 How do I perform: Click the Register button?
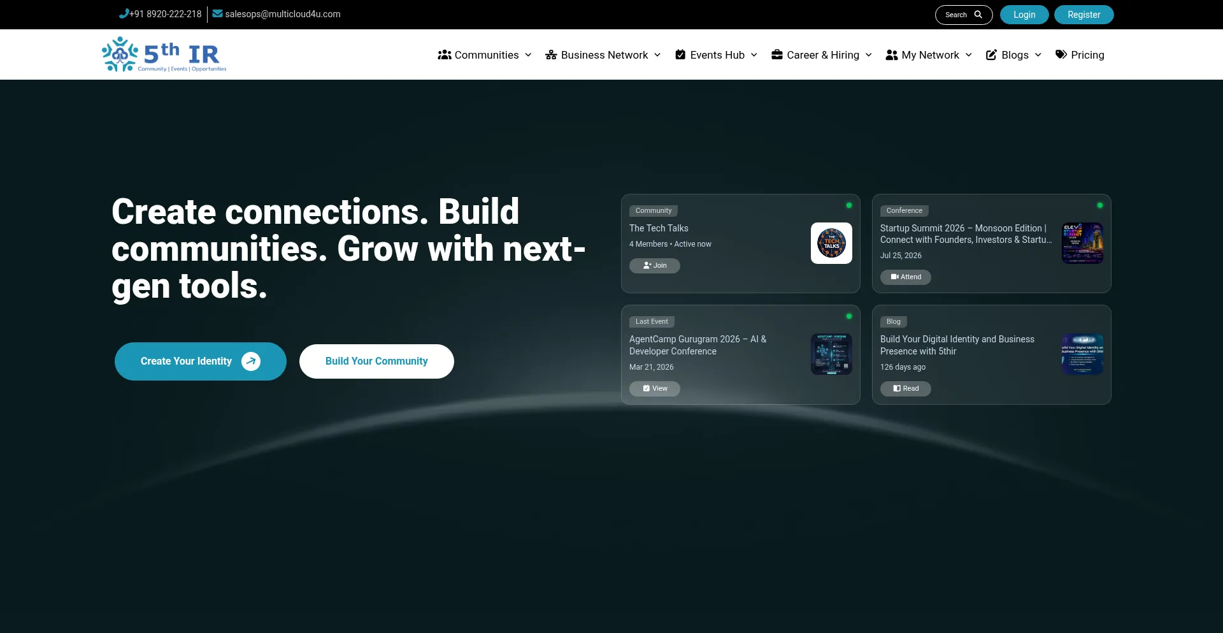[x=1084, y=15]
